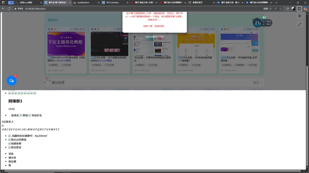Click the favorites star icon in toolbar
Screen dimensions: 309x173
pos(288,9)
